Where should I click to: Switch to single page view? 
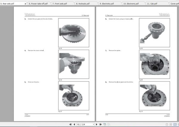(167, 125)
